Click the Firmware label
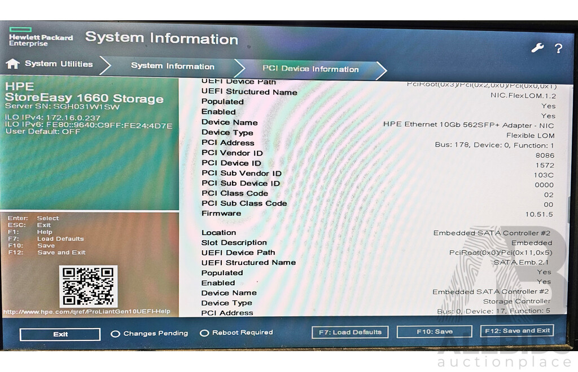This screenshot has height=372, width=578. point(221,214)
